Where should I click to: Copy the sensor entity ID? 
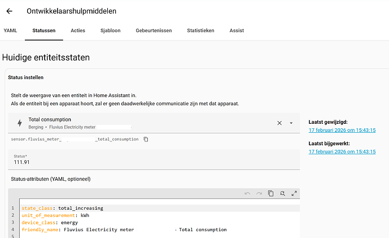[146, 140]
